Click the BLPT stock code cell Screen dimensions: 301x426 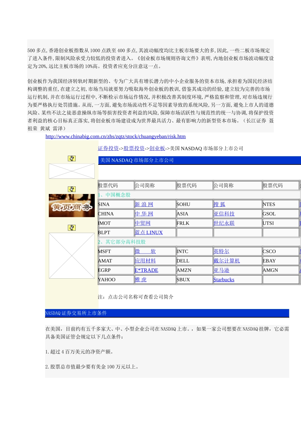coord(116,232)
